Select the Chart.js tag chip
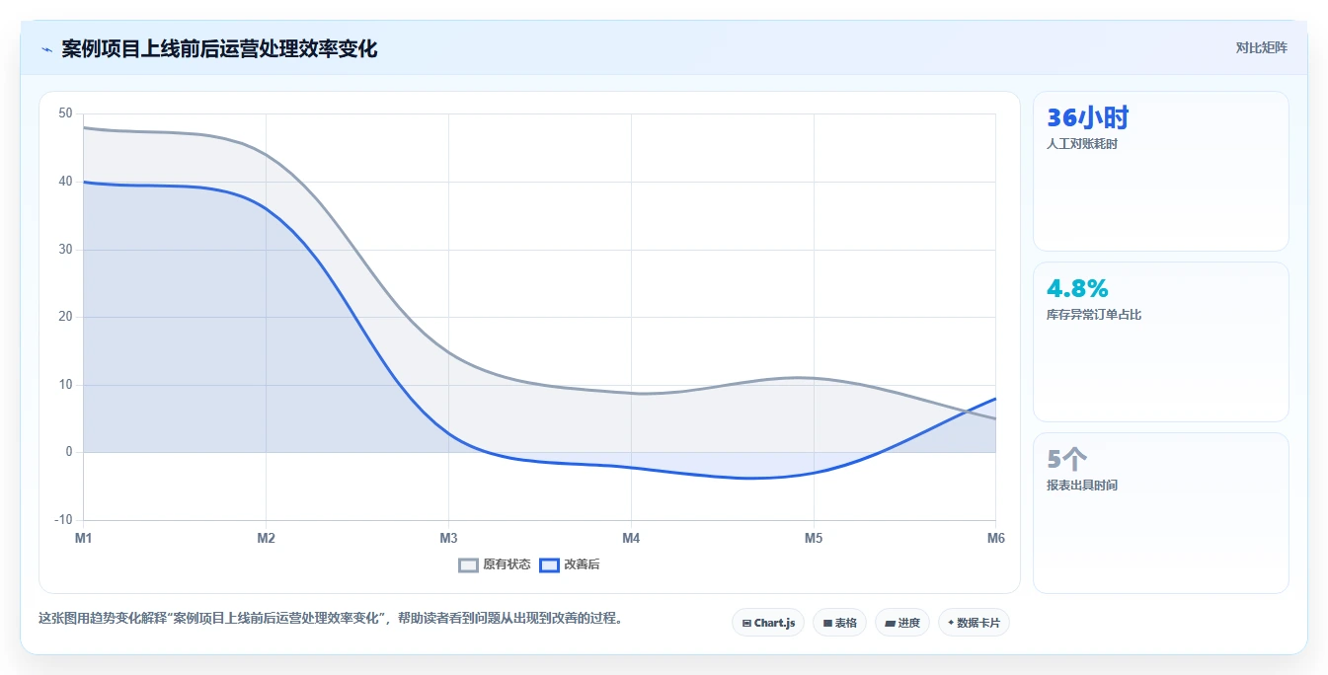The width and height of the screenshot is (1328, 675). coord(768,623)
